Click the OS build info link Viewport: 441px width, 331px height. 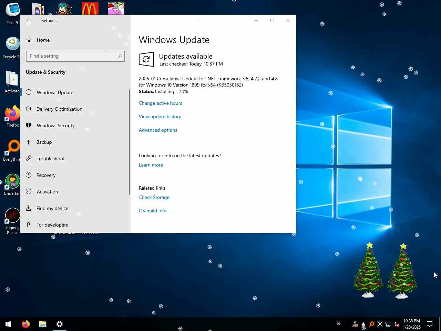(153, 211)
